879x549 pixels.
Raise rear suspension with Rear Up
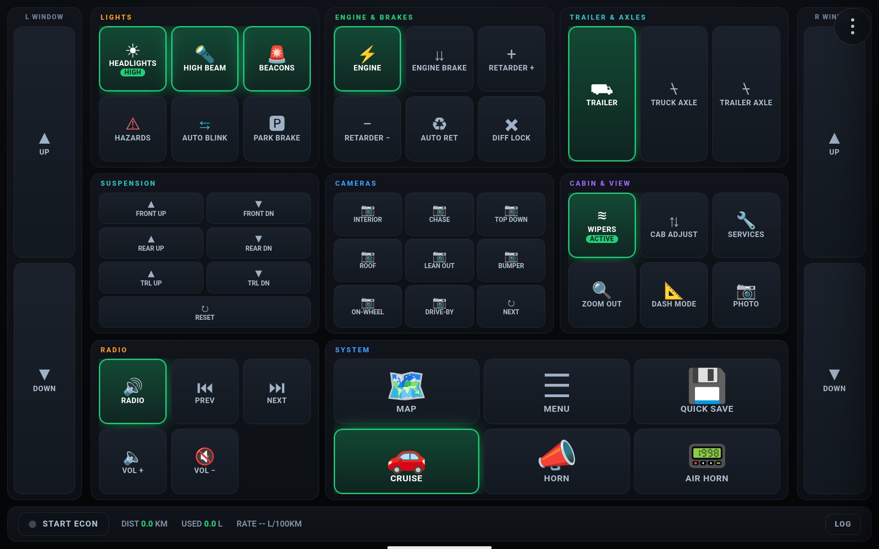coord(151,243)
